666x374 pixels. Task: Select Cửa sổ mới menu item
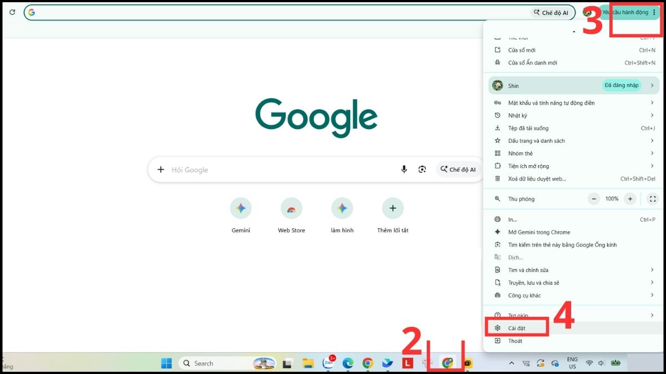tap(574, 50)
